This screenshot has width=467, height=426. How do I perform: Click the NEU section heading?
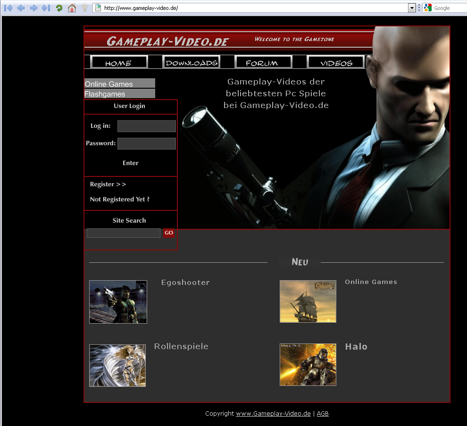(x=300, y=262)
